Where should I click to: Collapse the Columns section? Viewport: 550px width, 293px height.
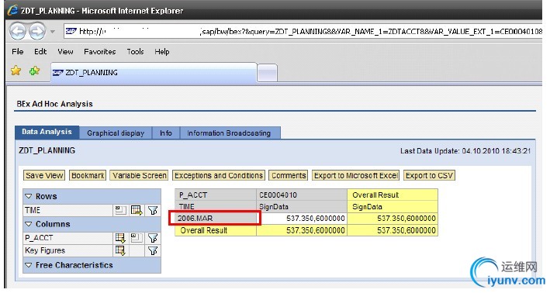pyautogui.click(x=29, y=224)
